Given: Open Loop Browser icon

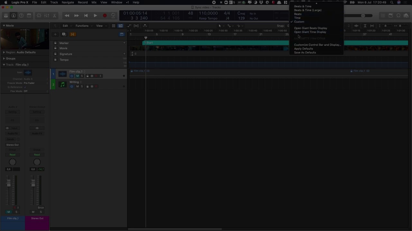Looking at the screenshot, I should click(398, 15).
